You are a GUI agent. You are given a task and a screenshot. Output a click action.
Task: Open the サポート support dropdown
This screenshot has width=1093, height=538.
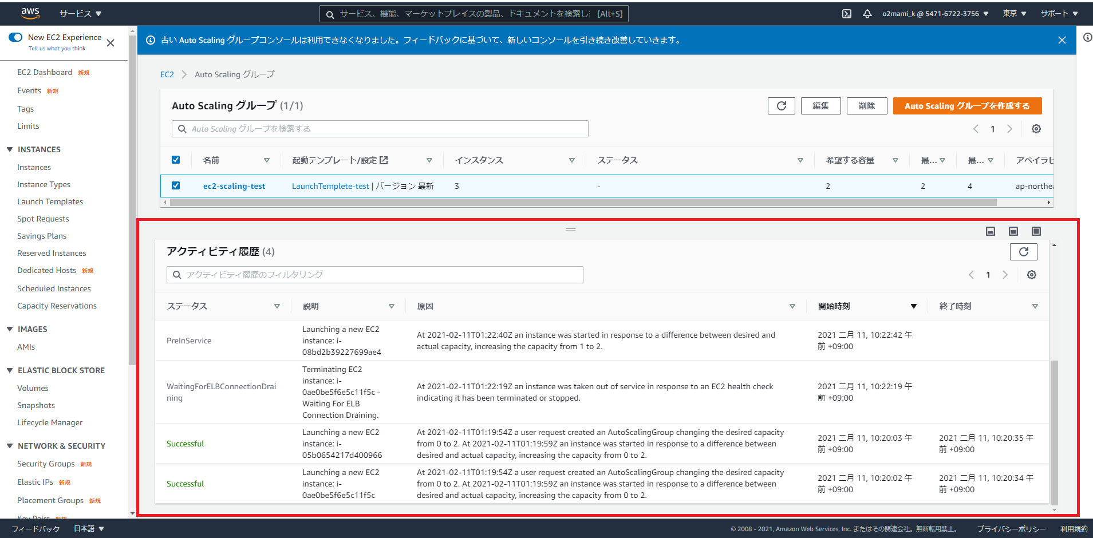coord(1059,14)
